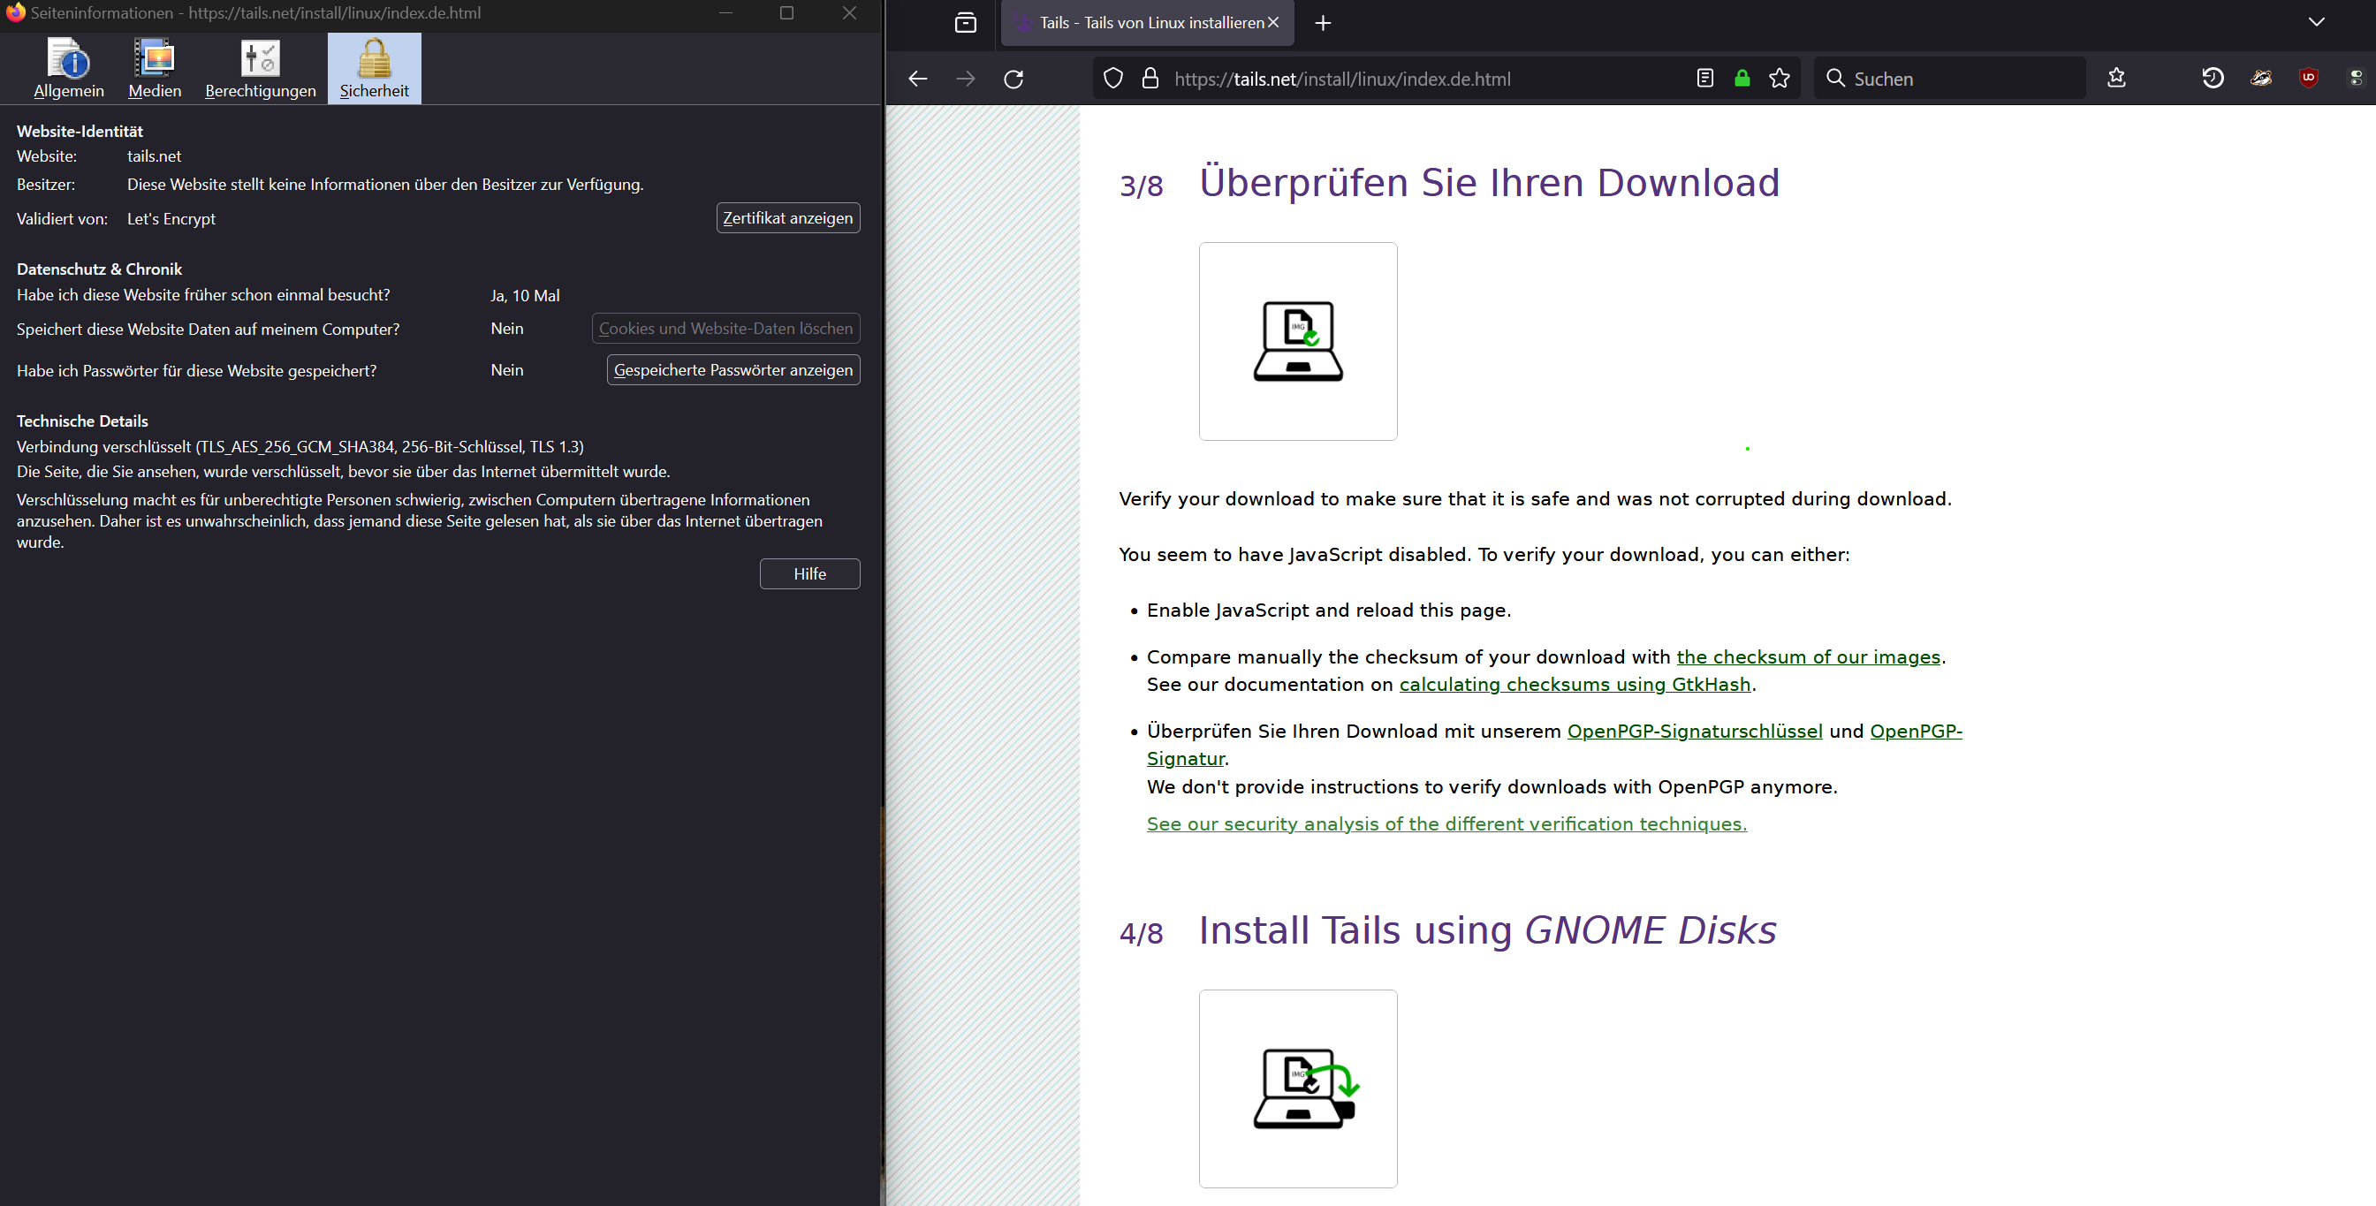Reload the page with the refresh icon
This screenshot has height=1206, width=2376.
coord(1013,79)
